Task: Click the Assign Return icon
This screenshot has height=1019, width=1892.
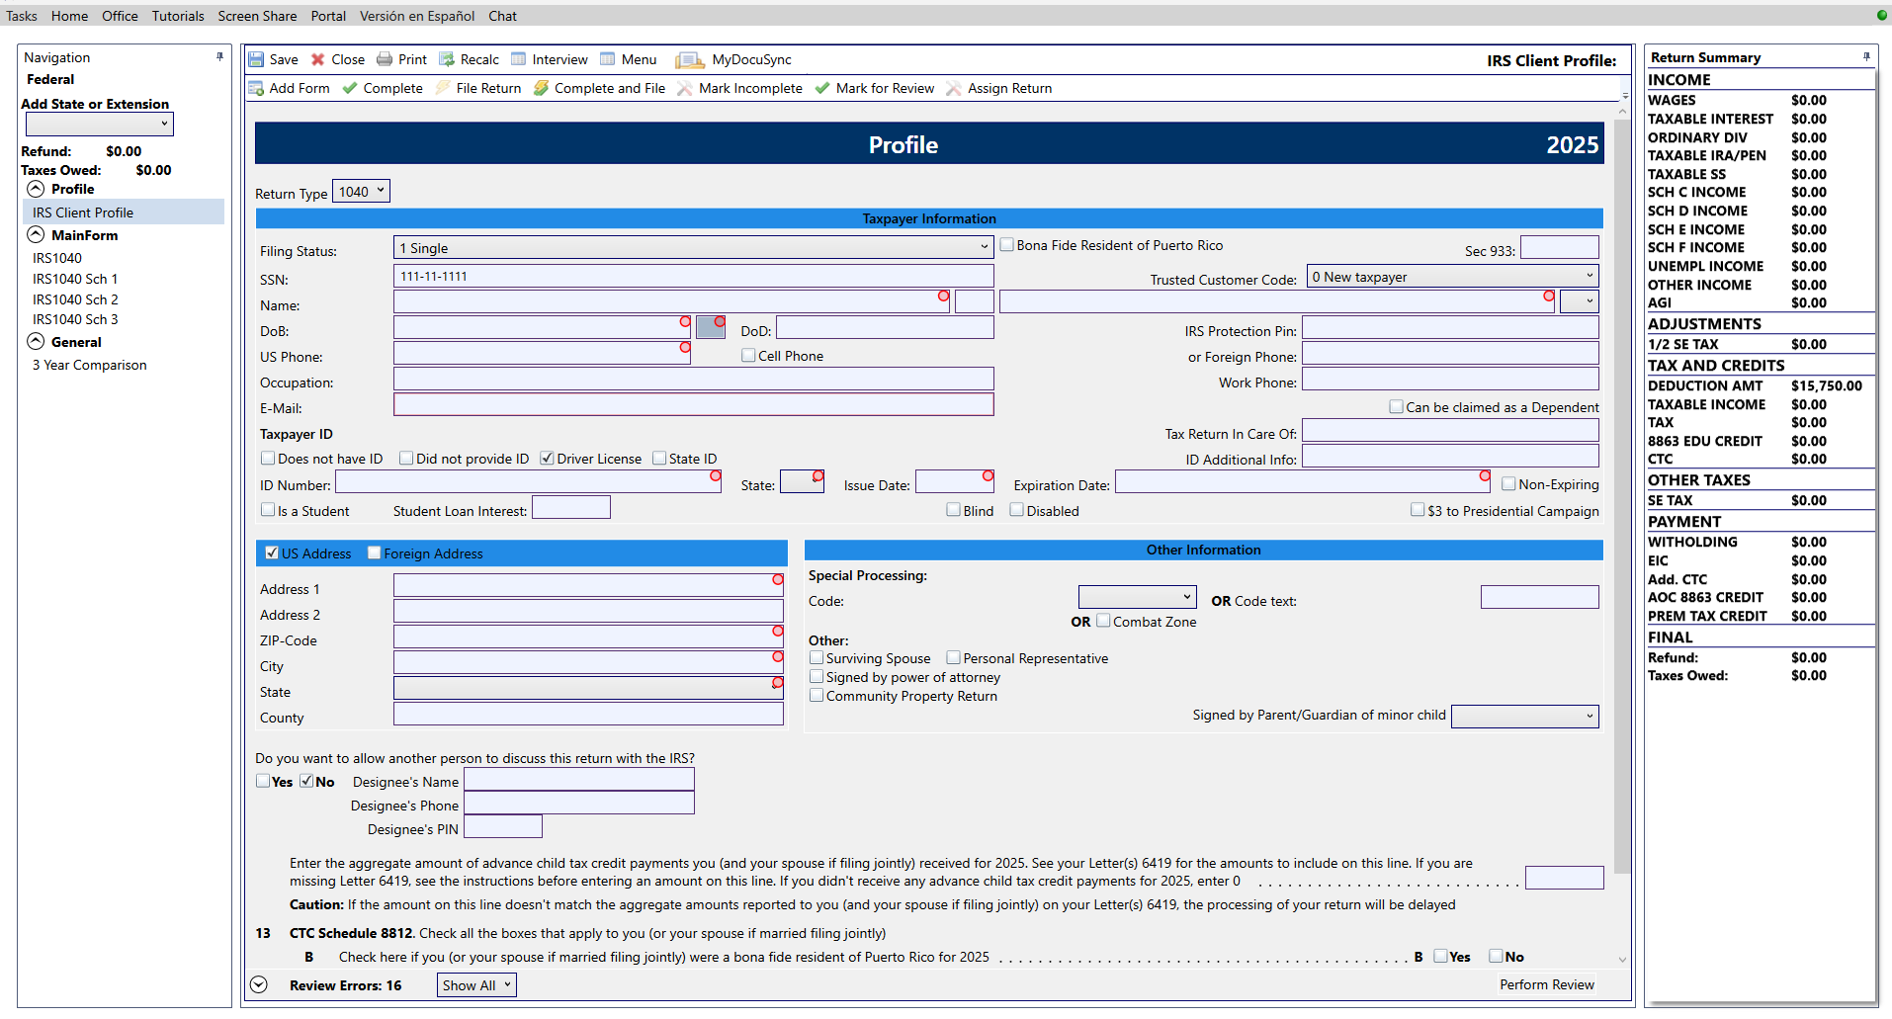Action: tap(954, 88)
